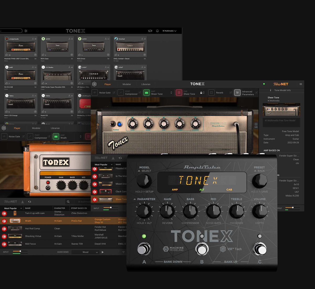The width and height of the screenshot is (315, 289).
Task: Toggle Noise Gate in Sheer Tone window
Action: (95, 93)
